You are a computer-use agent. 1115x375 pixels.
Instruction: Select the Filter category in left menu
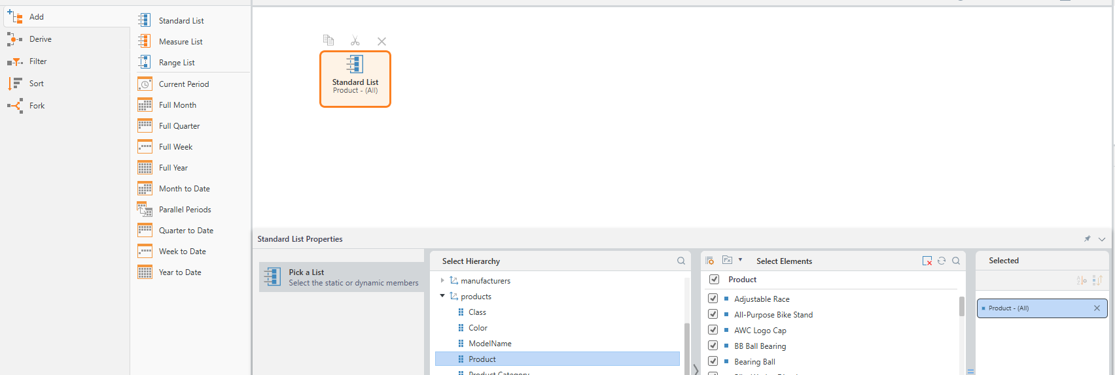coord(38,61)
